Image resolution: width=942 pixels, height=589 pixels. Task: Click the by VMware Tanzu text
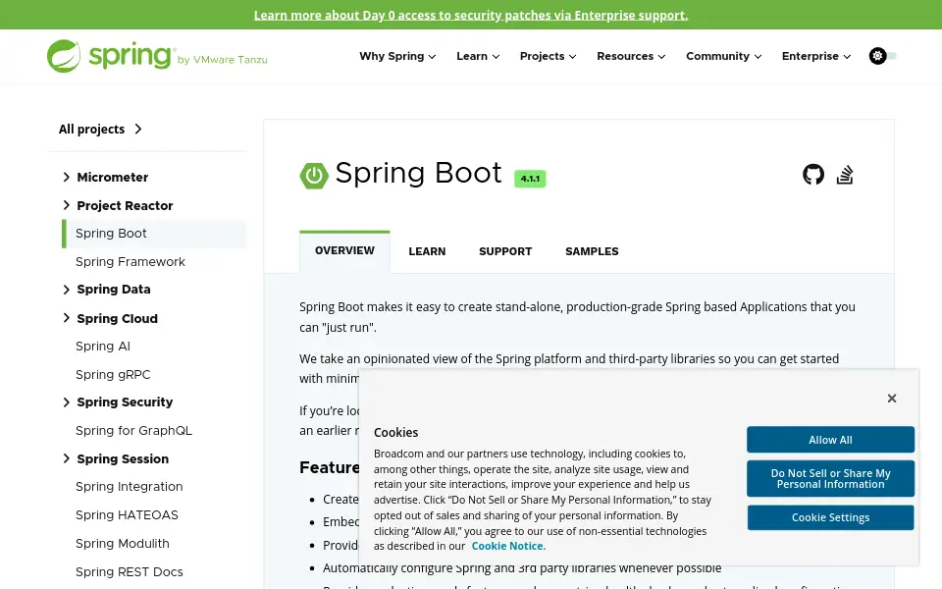tap(223, 60)
